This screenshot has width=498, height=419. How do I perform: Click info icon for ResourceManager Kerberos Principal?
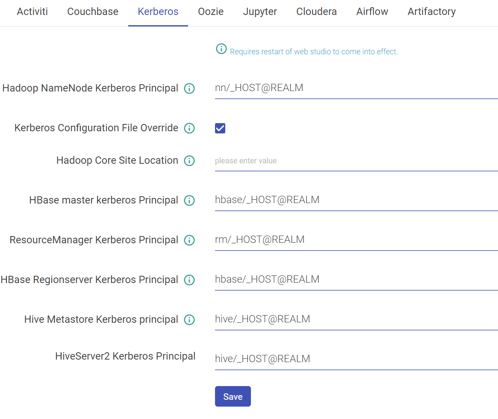point(189,240)
